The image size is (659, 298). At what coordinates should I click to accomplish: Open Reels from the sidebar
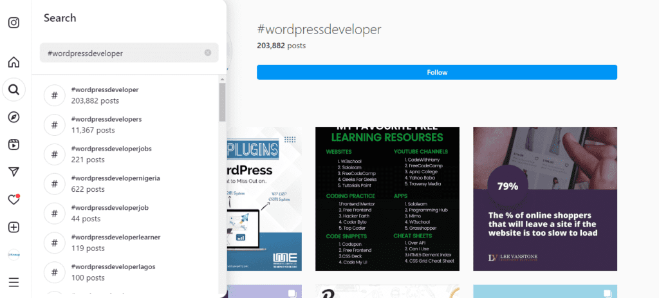pos(14,144)
